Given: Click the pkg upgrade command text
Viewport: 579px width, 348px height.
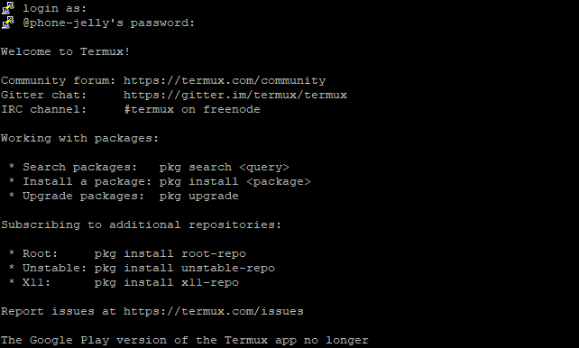Looking at the screenshot, I should [x=199, y=196].
